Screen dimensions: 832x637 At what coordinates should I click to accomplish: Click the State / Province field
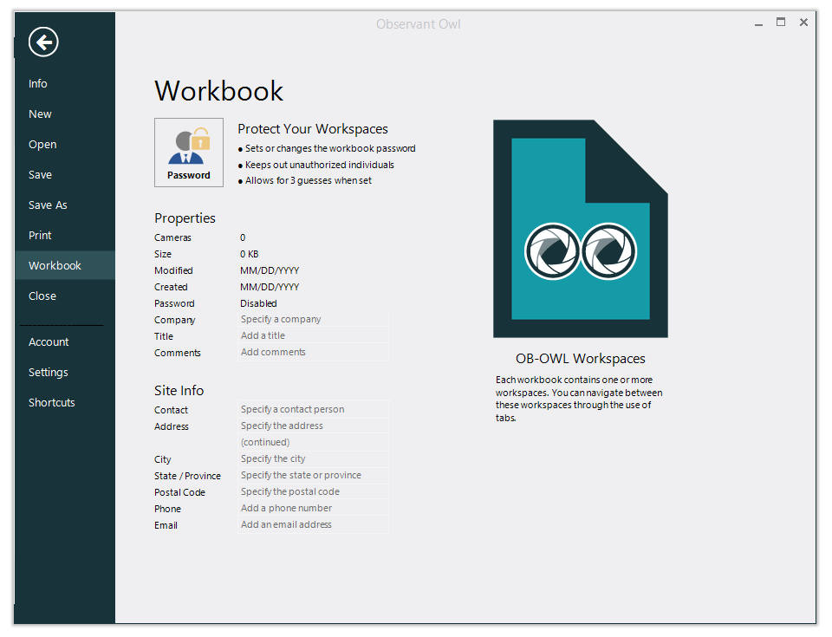(x=313, y=475)
